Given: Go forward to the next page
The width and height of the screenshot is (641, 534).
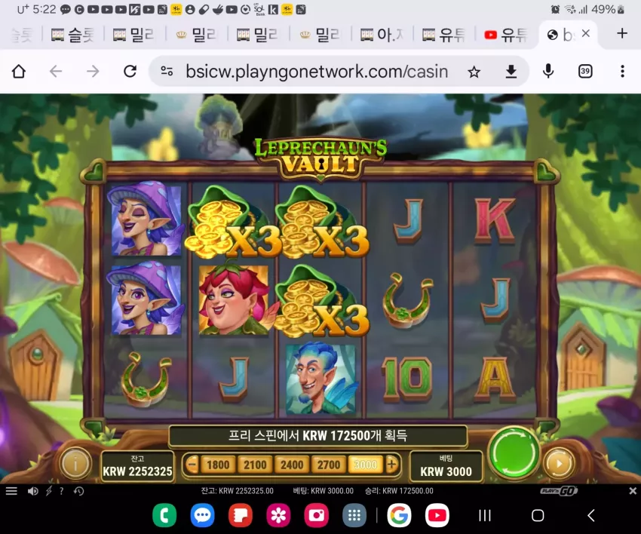Looking at the screenshot, I should [x=93, y=72].
